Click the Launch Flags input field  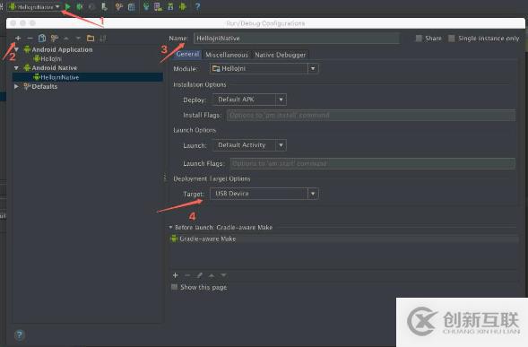coord(372,164)
